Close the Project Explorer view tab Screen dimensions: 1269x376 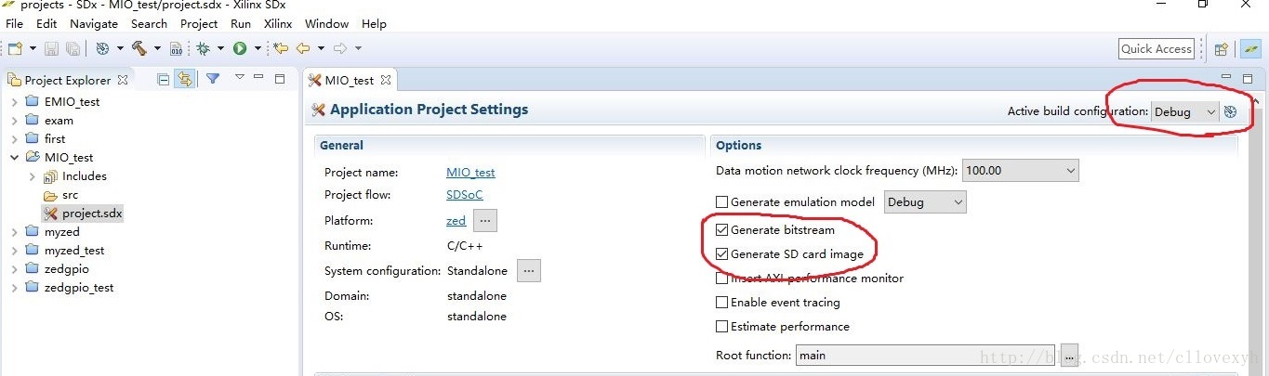(x=122, y=81)
